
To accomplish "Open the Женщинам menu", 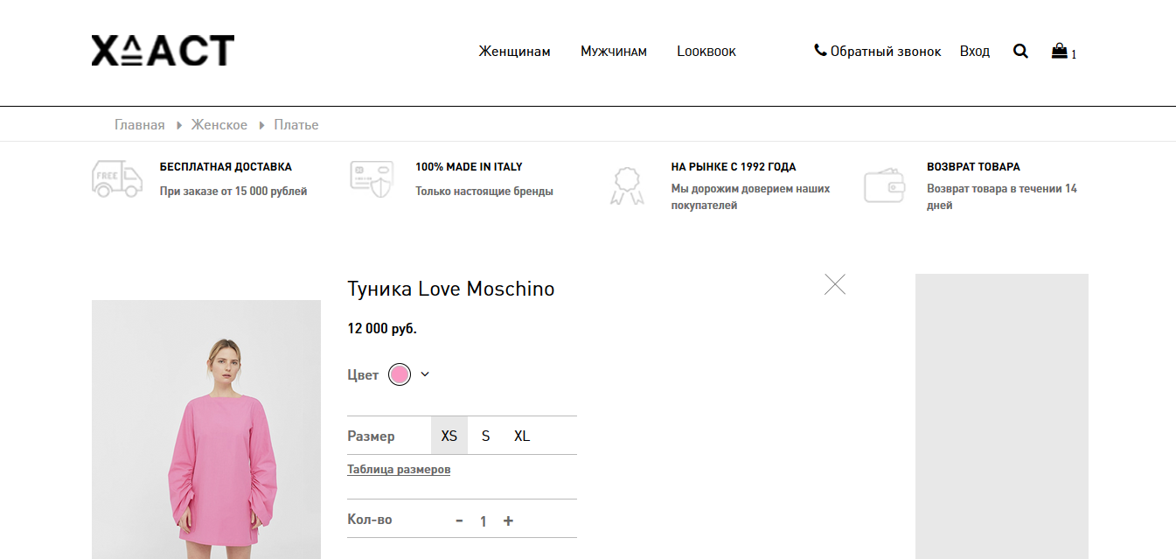I will tap(514, 52).
